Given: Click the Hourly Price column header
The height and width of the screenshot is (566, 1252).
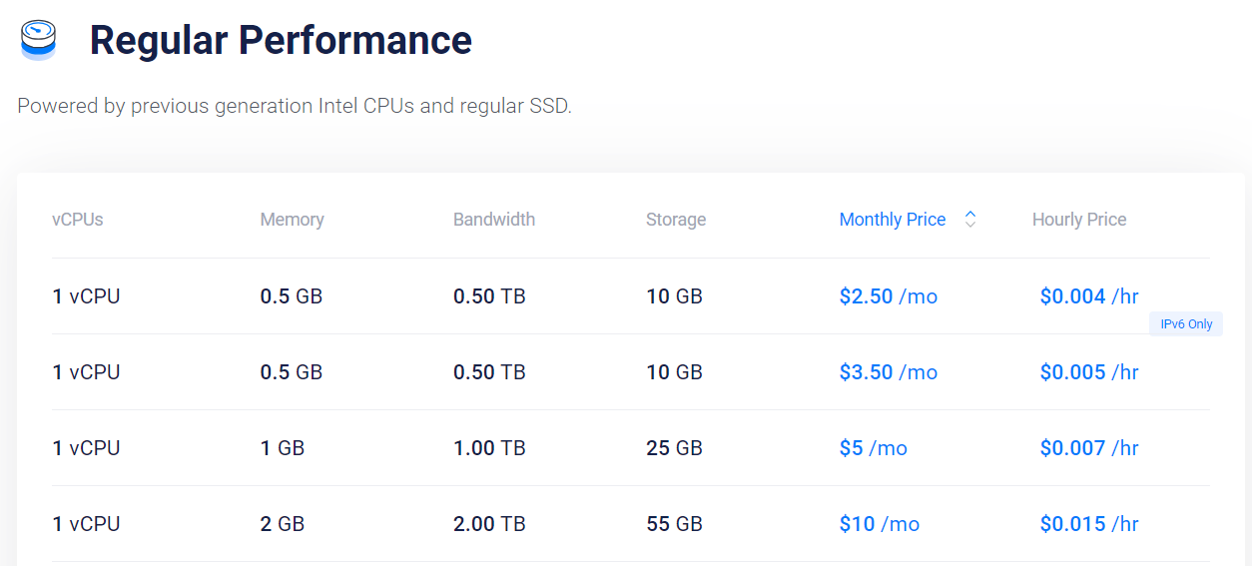Looking at the screenshot, I should pyautogui.click(x=1078, y=220).
